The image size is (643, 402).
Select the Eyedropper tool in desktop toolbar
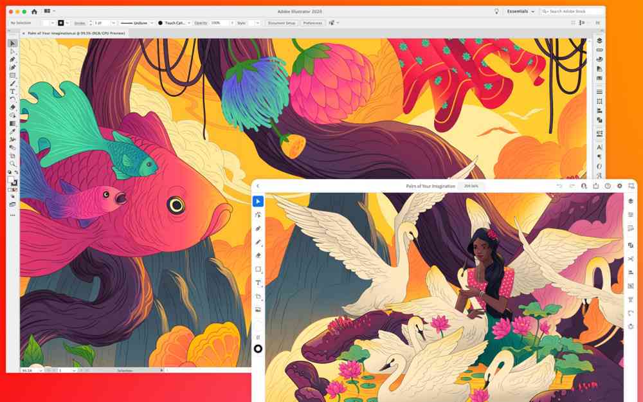13,132
